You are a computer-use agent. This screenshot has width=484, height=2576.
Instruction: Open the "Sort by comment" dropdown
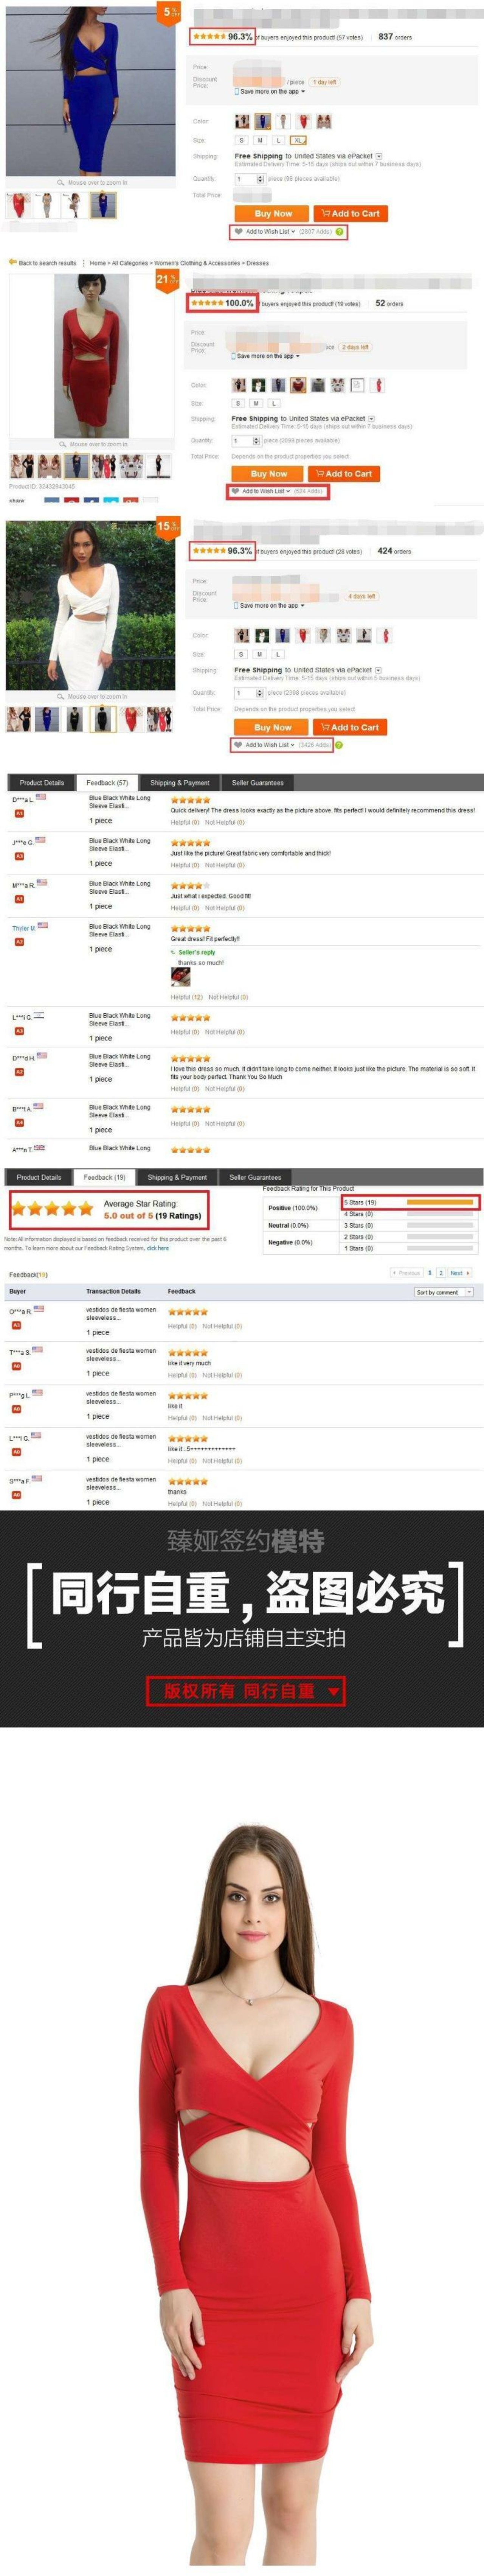[x=443, y=1292]
